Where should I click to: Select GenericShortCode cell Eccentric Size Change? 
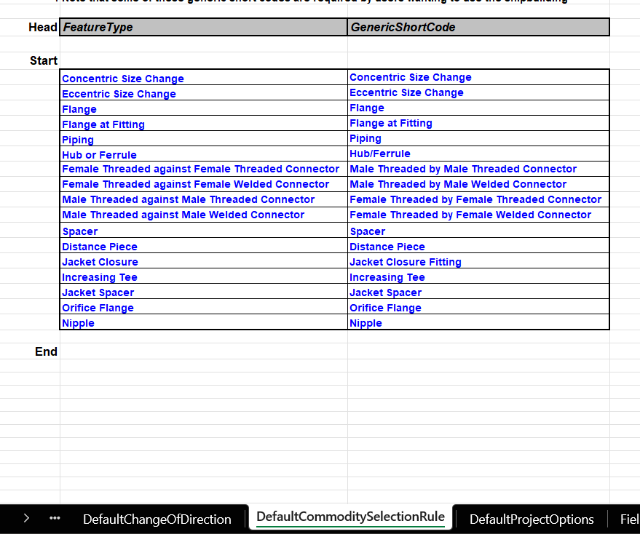click(478, 92)
